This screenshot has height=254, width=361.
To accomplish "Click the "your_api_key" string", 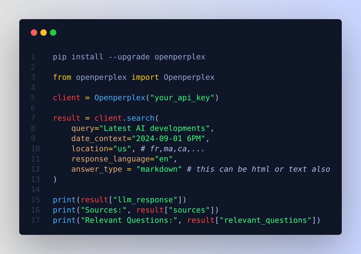I will (182, 98).
